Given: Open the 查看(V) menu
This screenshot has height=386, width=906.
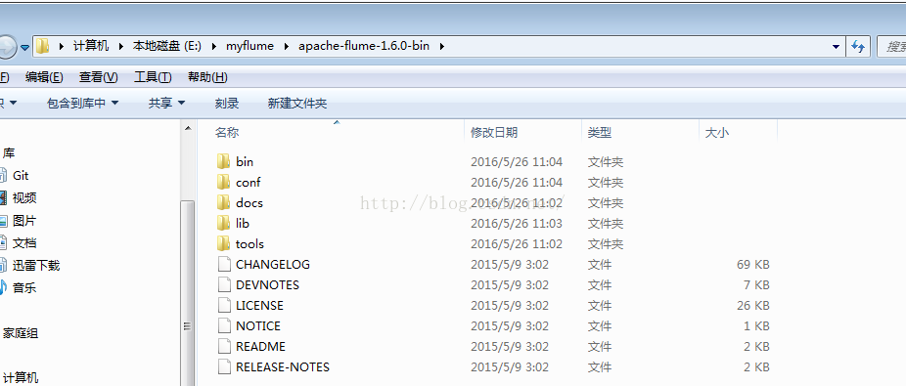Looking at the screenshot, I should tap(98, 77).
